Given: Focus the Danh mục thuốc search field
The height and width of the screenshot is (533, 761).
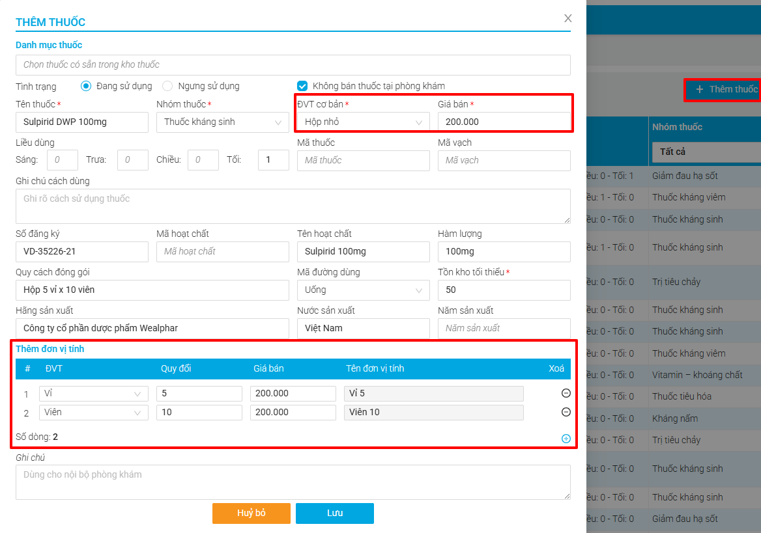Looking at the screenshot, I should click(293, 65).
